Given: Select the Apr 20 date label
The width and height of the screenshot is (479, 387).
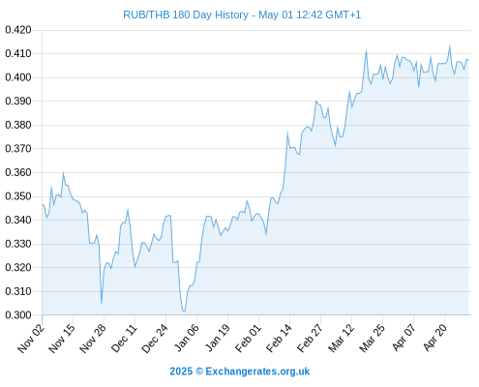Looking at the screenshot, I should point(434,338).
